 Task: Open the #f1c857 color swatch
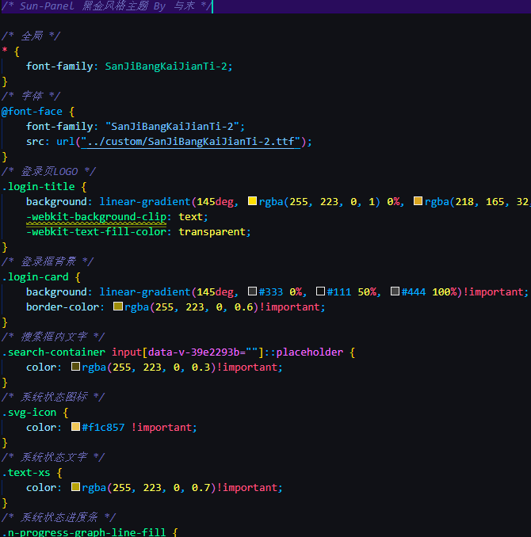point(75,427)
